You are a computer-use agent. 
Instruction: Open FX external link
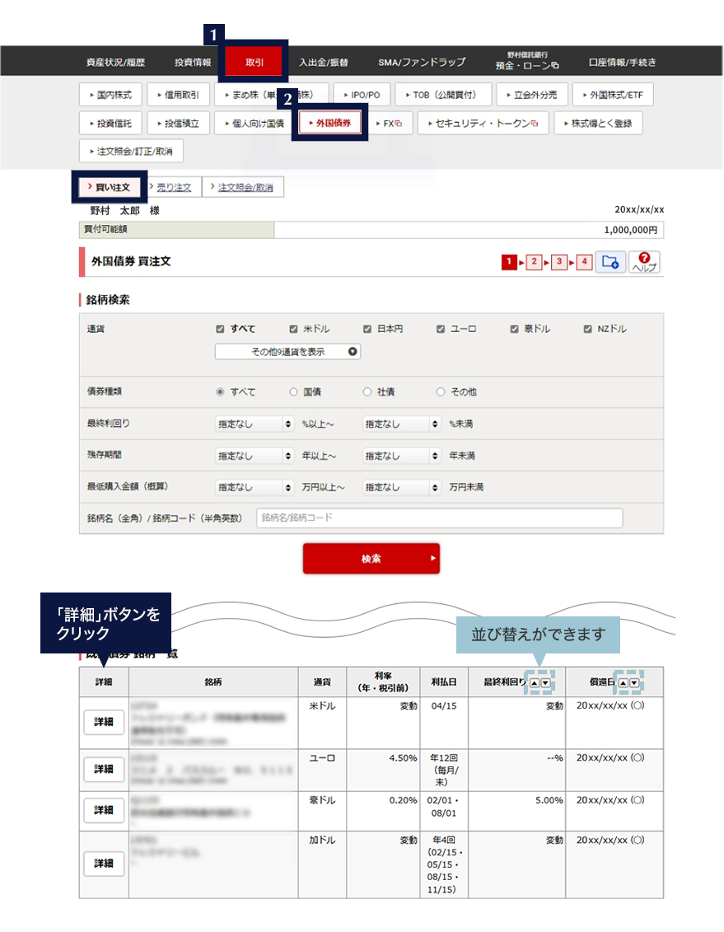[389, 123]
